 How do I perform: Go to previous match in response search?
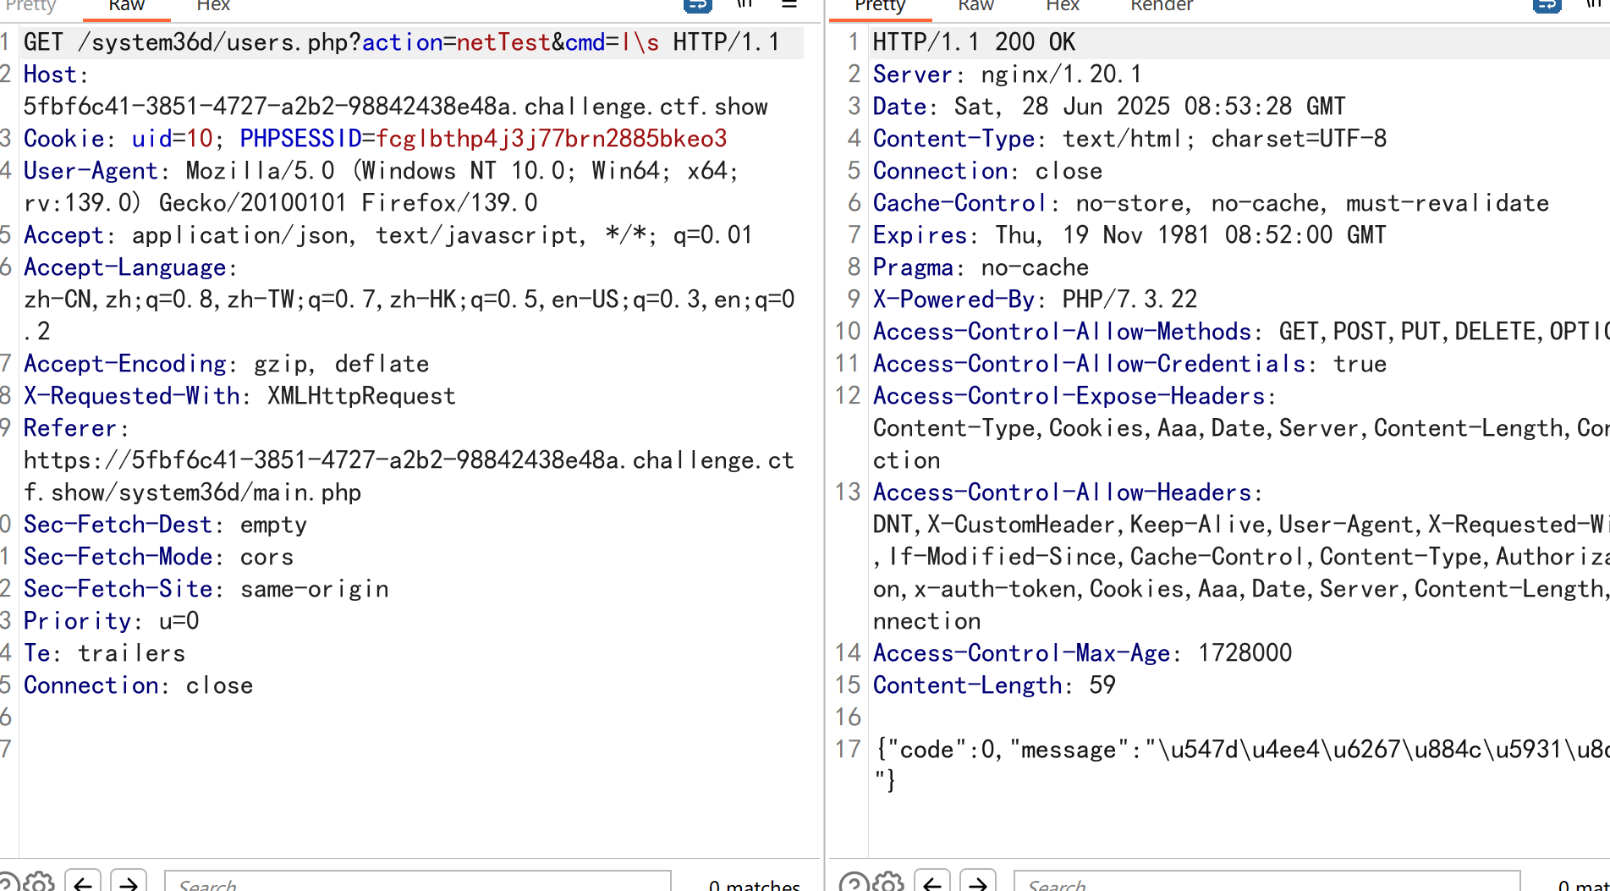(932, 883)
